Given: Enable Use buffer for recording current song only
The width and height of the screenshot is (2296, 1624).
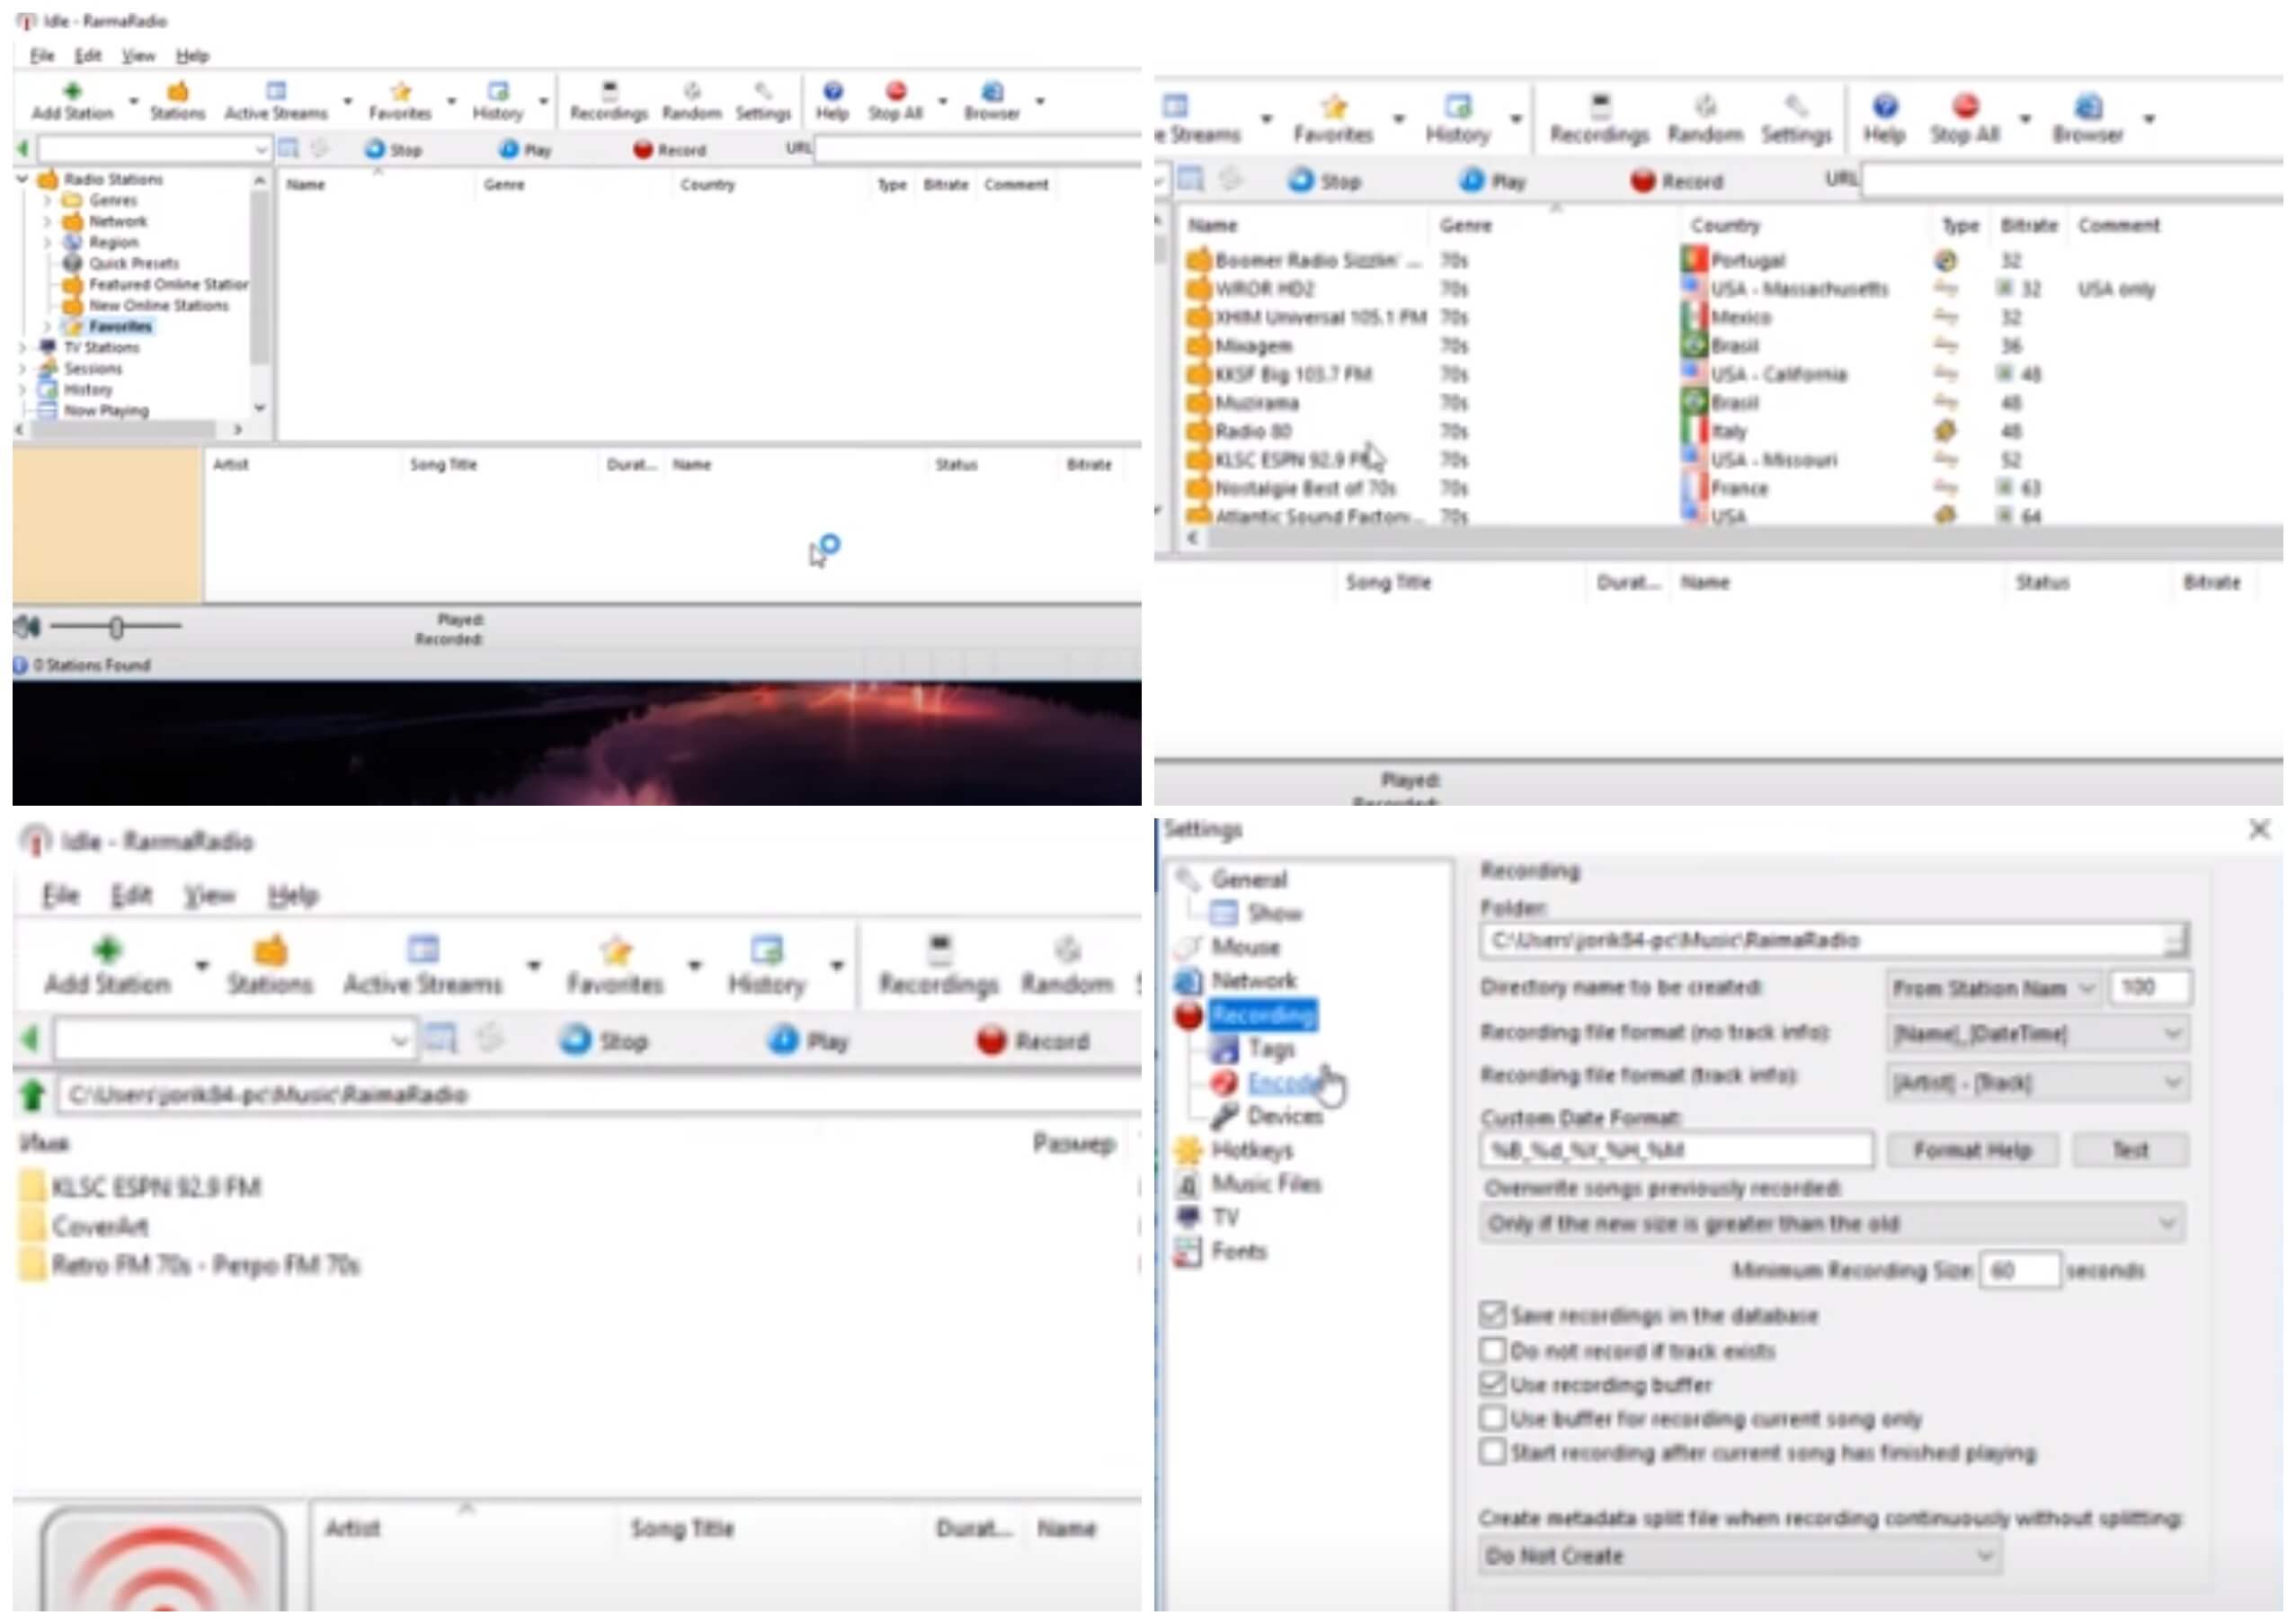Looking at the screenshot, I should pyautogui.click(x=1492, y=1419).
